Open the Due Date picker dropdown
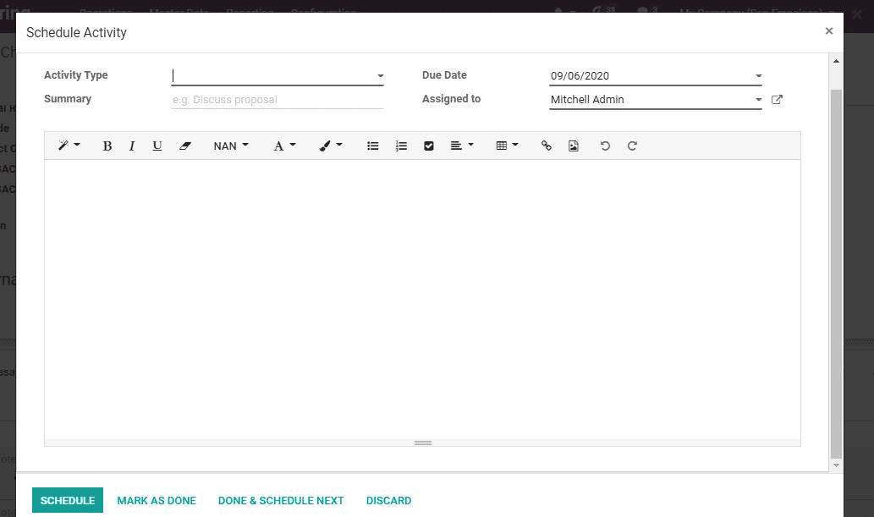 pyautogui.click(x=758, y=76)
